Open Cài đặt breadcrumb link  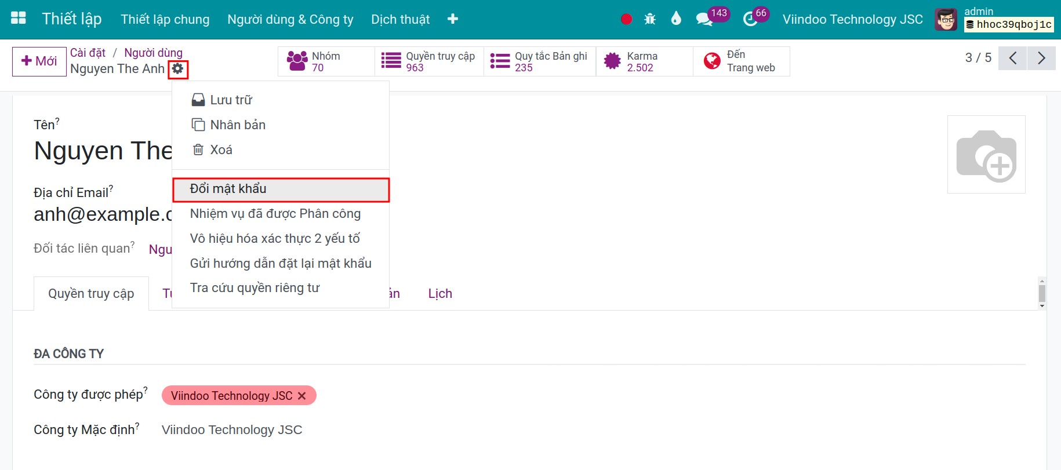tap(88, 53)
